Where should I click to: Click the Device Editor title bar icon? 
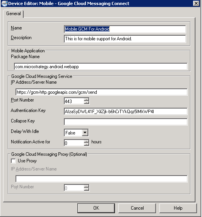[4, 3]
